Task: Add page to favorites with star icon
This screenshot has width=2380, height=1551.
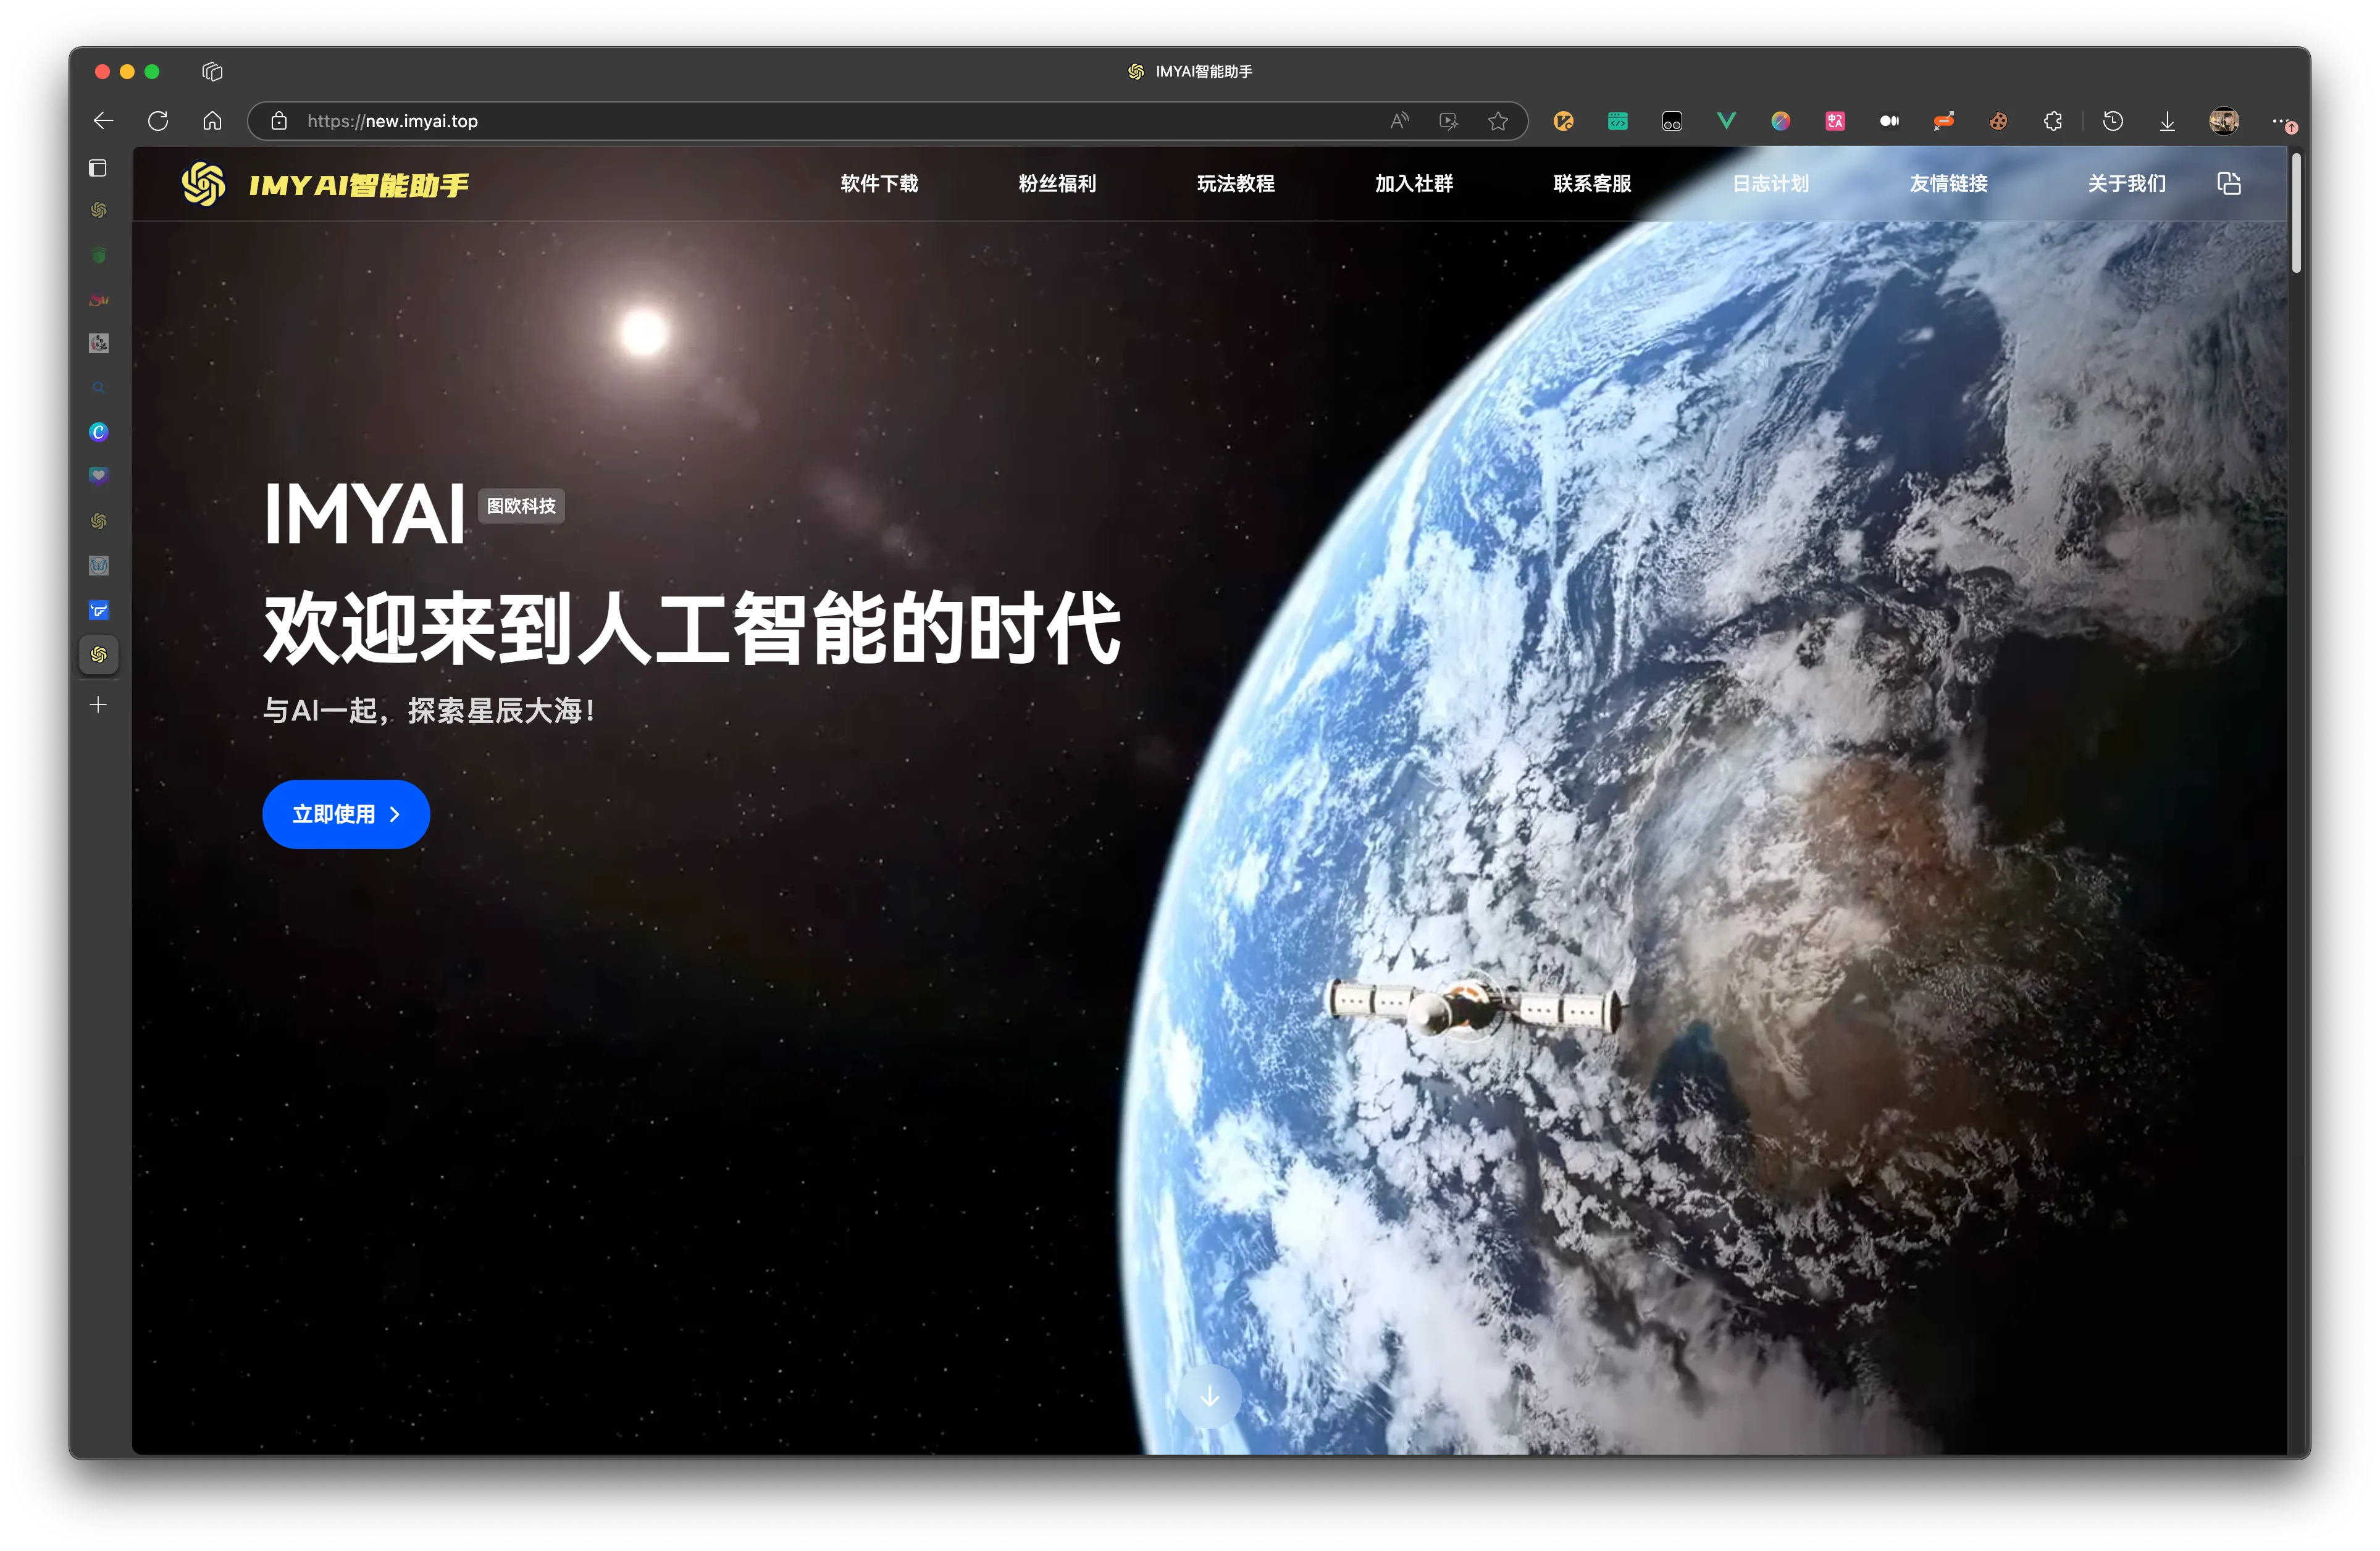Action: (x=1497, y=121)
